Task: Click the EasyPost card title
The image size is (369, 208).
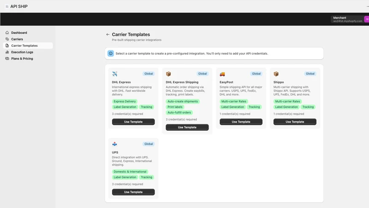Action: point(226,82)
